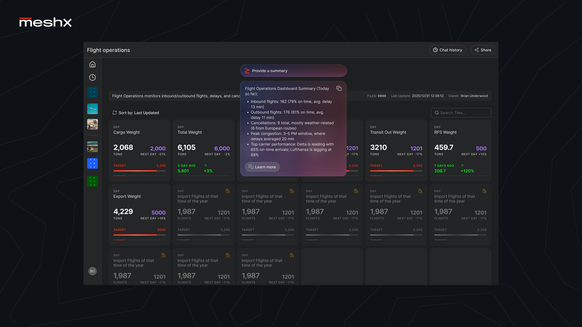Click the RFS Weight NEXT DAY +10% label
582x327 pixels.
tap(474, 154)
